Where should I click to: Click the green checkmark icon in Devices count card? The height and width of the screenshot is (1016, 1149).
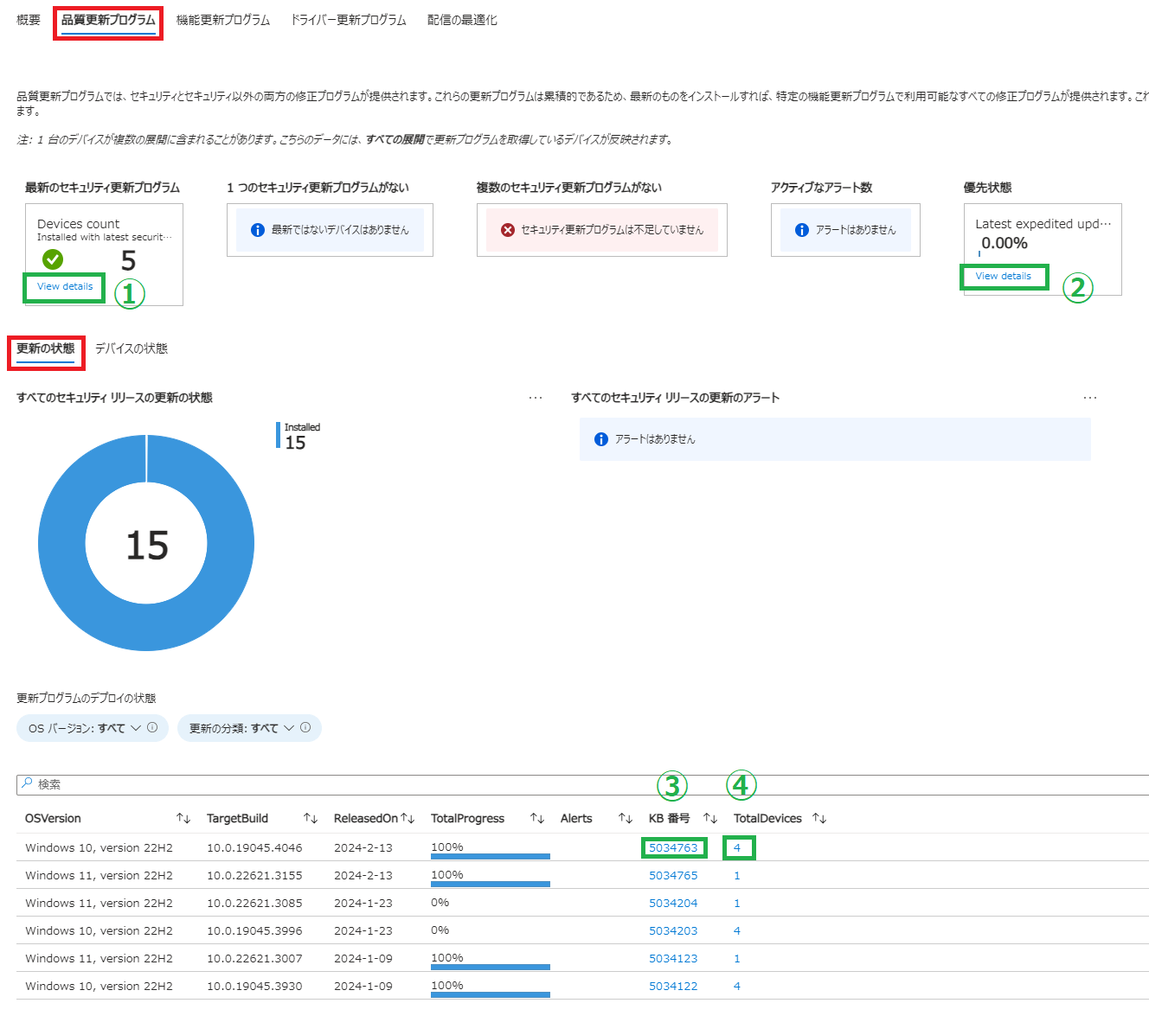pyautogui.click(x=53, y=259)
